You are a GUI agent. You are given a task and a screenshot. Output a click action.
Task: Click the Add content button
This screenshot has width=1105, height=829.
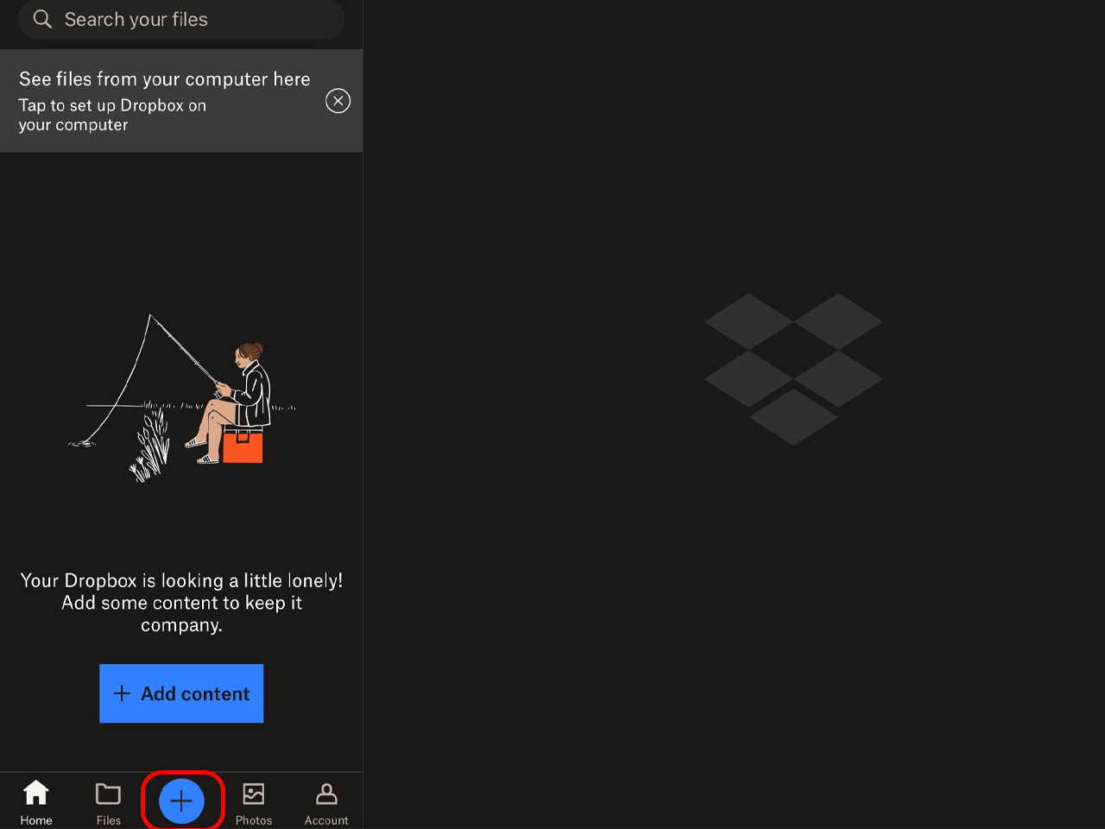(x=181, y=693)
